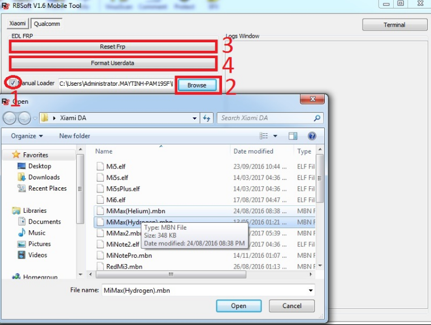Expand the File name dropdown arrow
The image size is (431, 325).
pyautogui.click(x=311, y=291)
